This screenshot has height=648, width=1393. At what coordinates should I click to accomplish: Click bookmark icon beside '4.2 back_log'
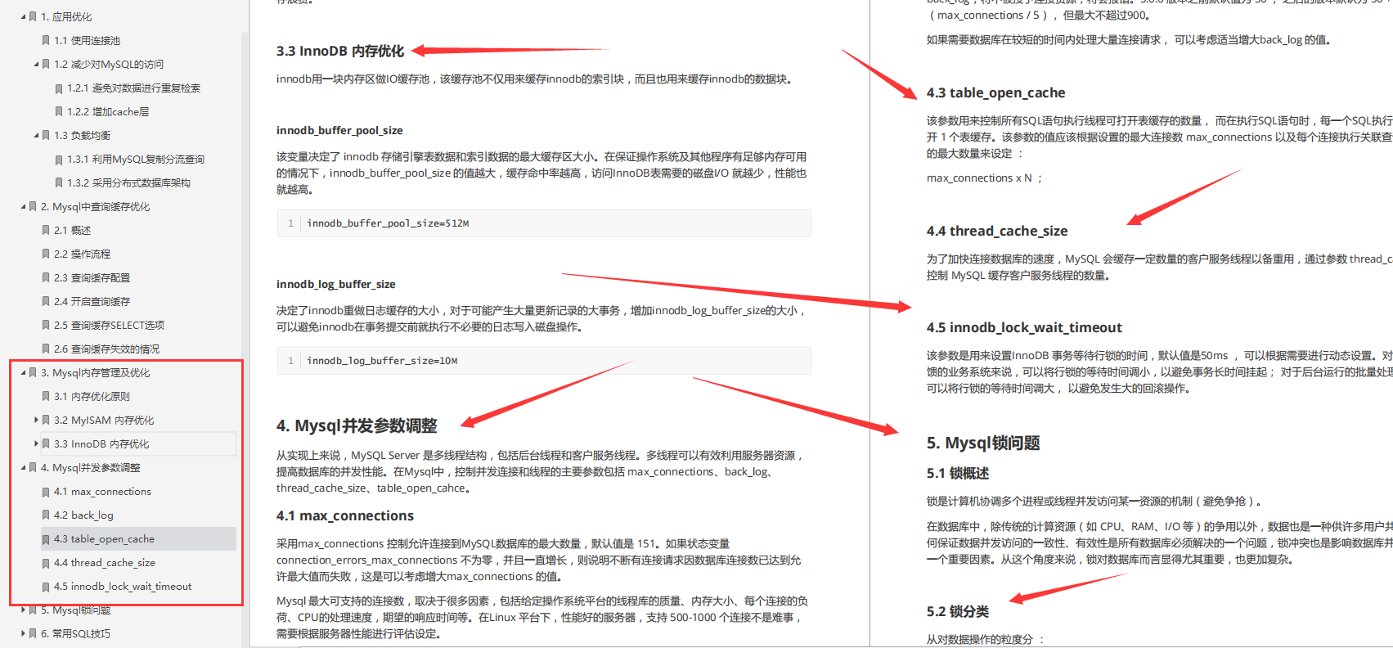[x=46, y=515]
